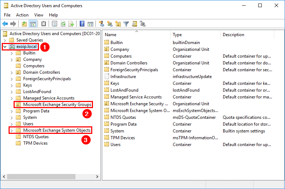285x189 pixels.
Task: Expand ForeignSecurityPrincipals in the tree
Action: coord(12,79)
